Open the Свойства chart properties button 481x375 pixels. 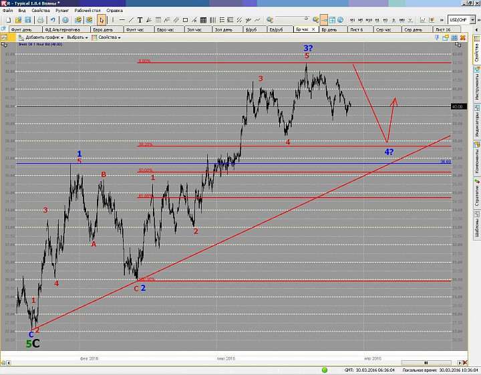pos(106,37)
